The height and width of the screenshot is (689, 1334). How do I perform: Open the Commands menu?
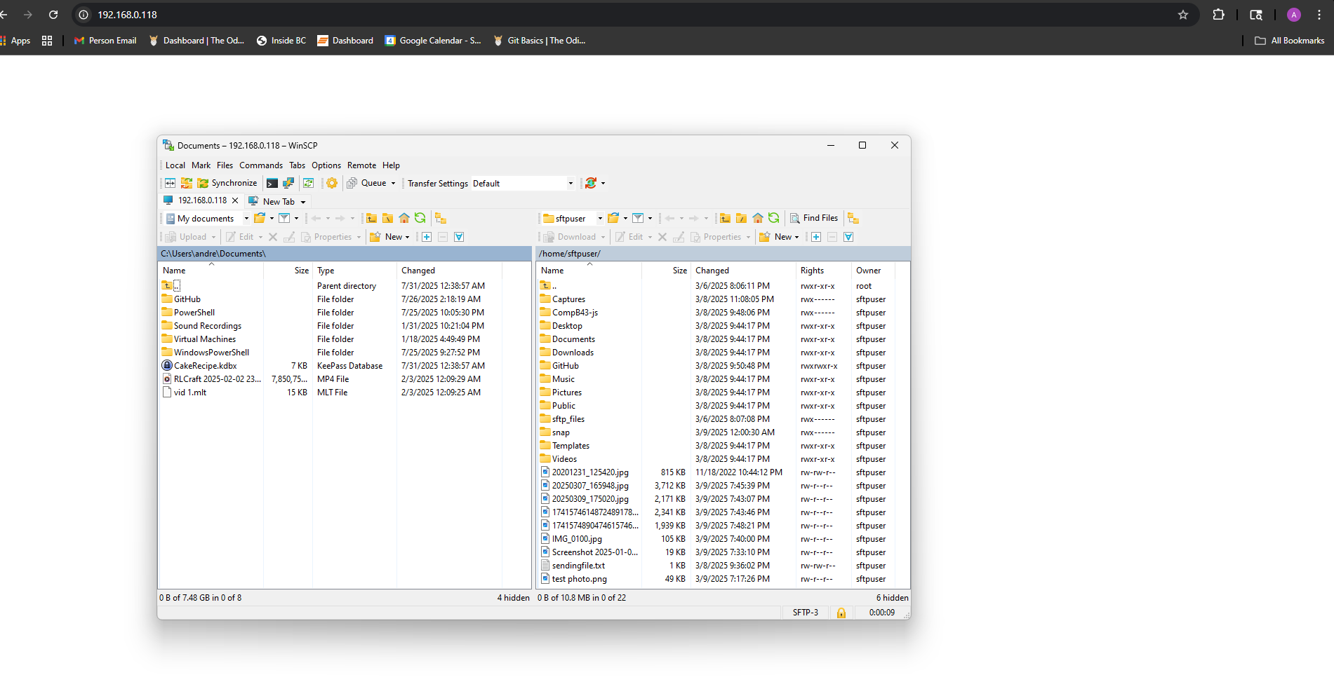pos(261,165)
